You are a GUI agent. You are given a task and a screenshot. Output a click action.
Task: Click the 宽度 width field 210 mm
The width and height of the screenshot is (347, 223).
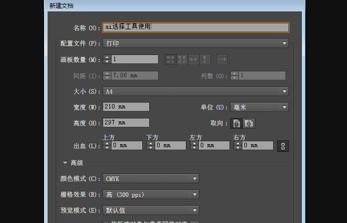click(126, 107)
